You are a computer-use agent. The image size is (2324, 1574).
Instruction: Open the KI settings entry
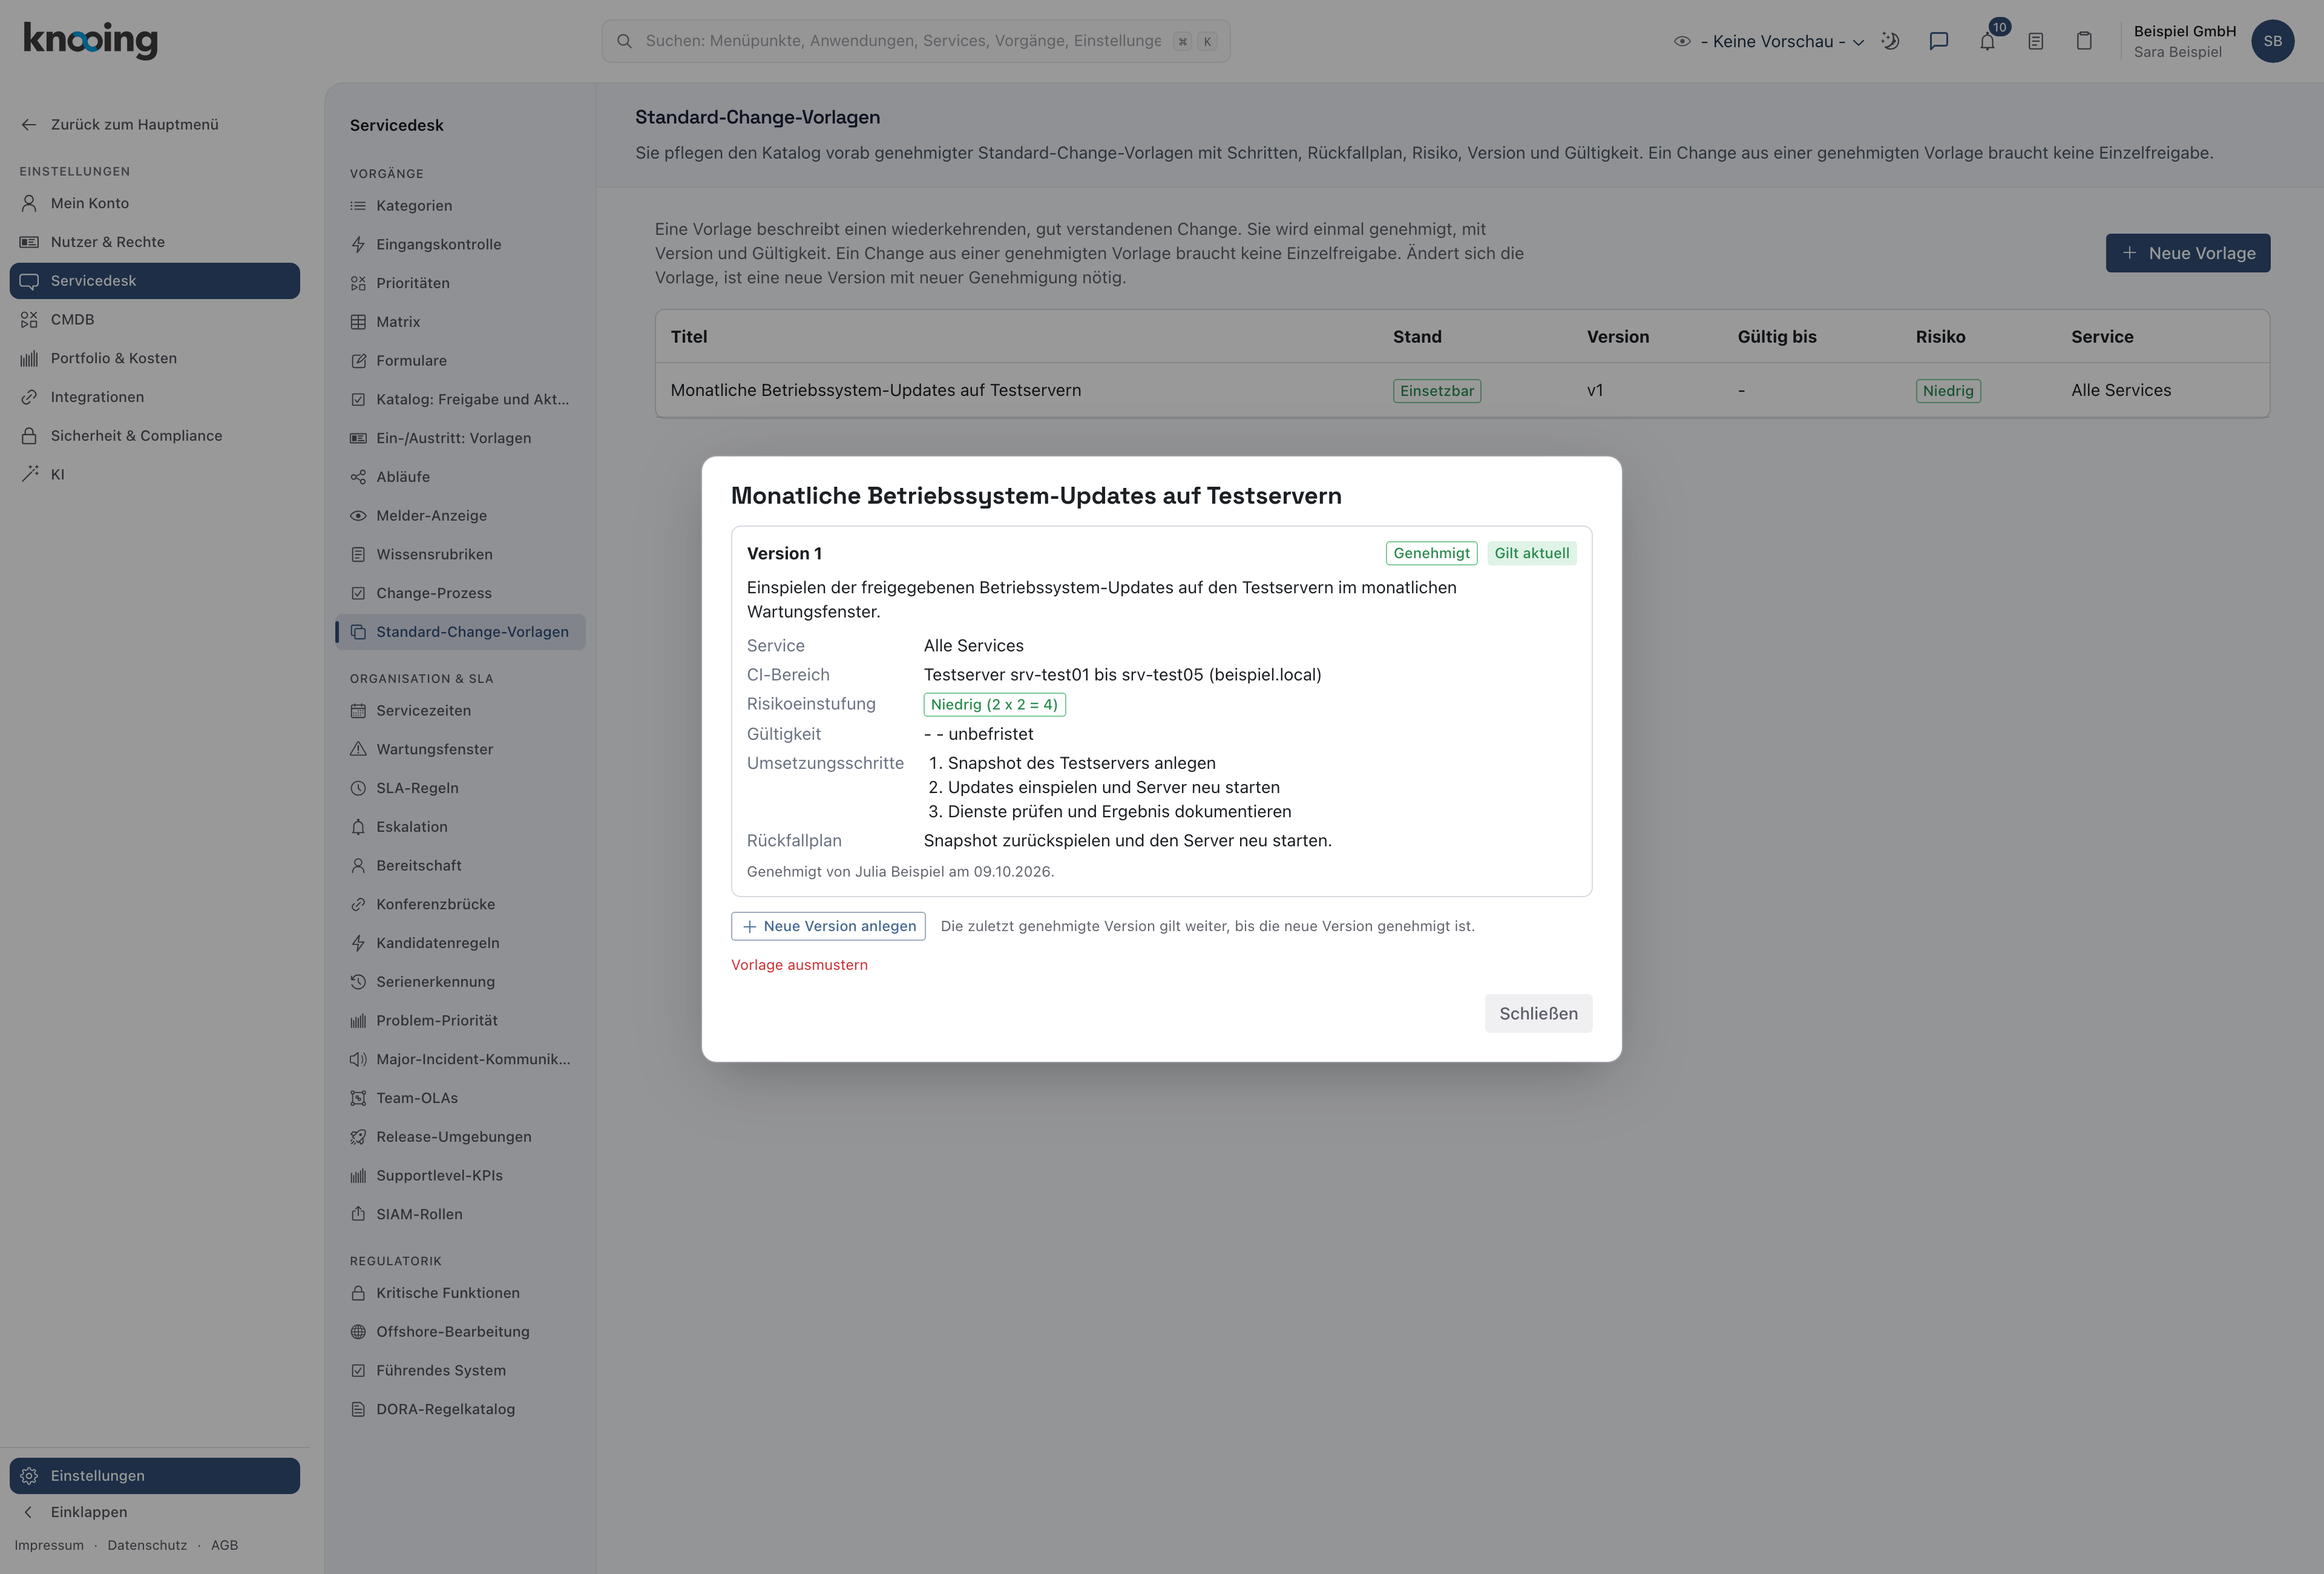coord(155,474)
